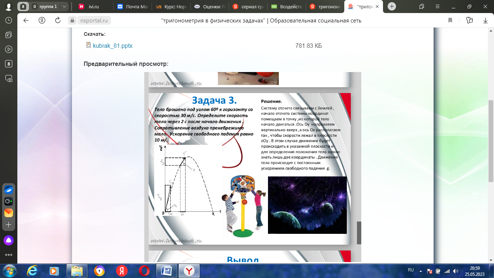Switch to the Почта Mail tab
494x278 pixels.
tap(132, 7)
